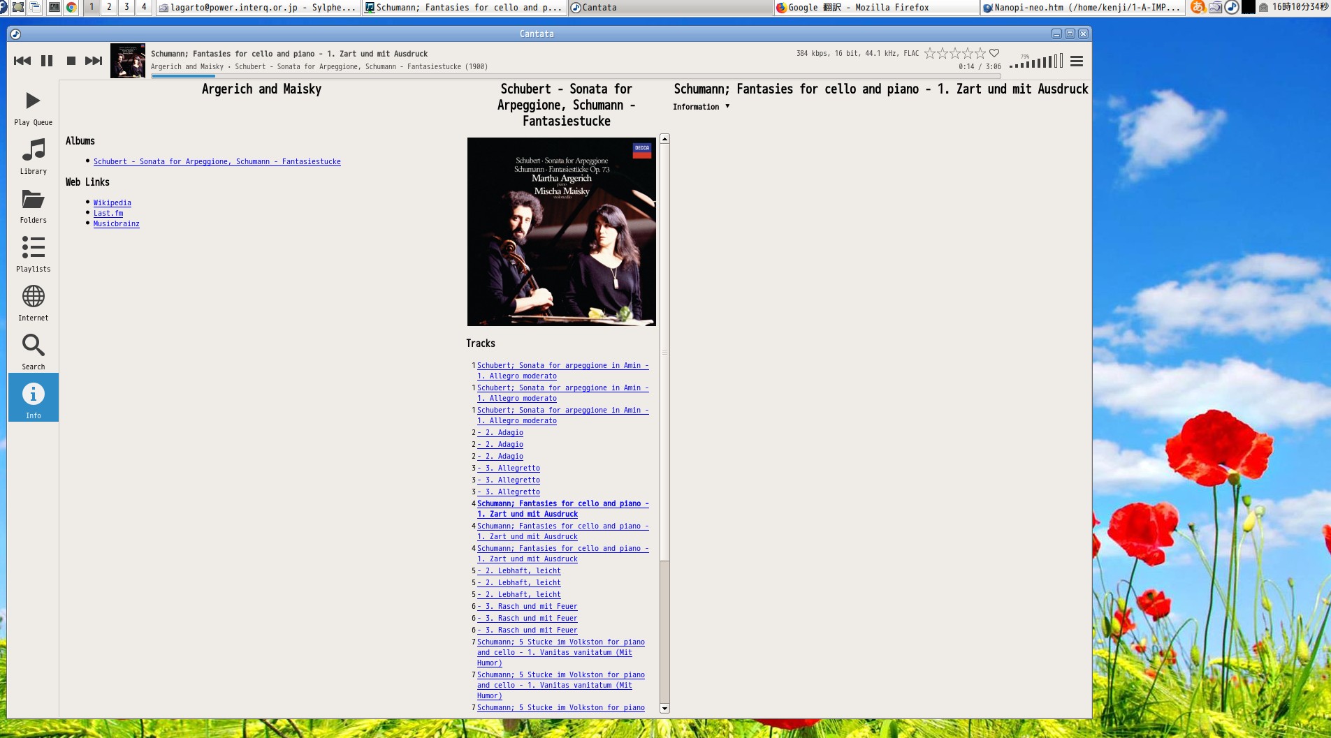Set rating with the first star
This screenshot has height=738, width=1331.
click(930, 53)
